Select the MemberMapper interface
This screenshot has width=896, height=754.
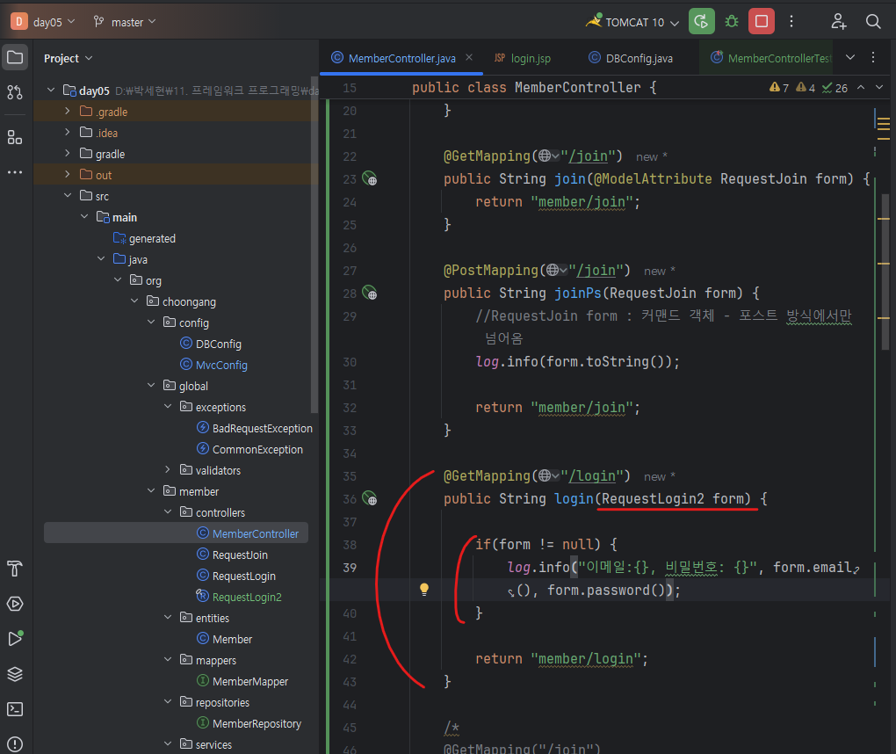(242, 681)
